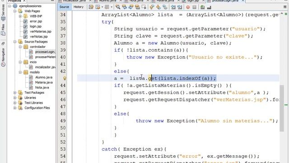Screen dimensions: 289x163
Task: Click the inicio package icon
Action: tap(26, 62)
